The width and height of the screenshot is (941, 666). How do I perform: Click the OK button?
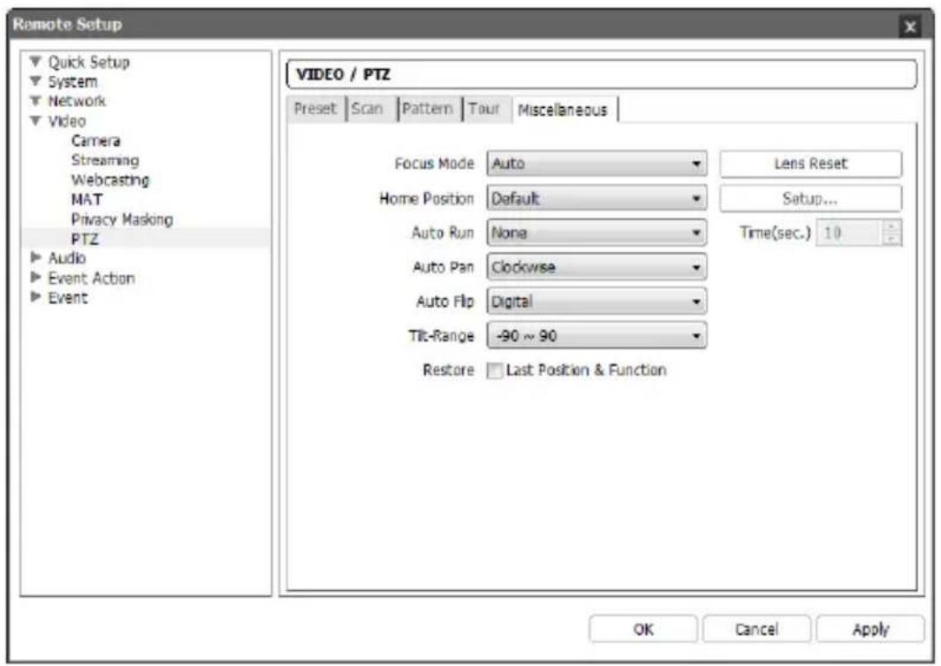643,630
